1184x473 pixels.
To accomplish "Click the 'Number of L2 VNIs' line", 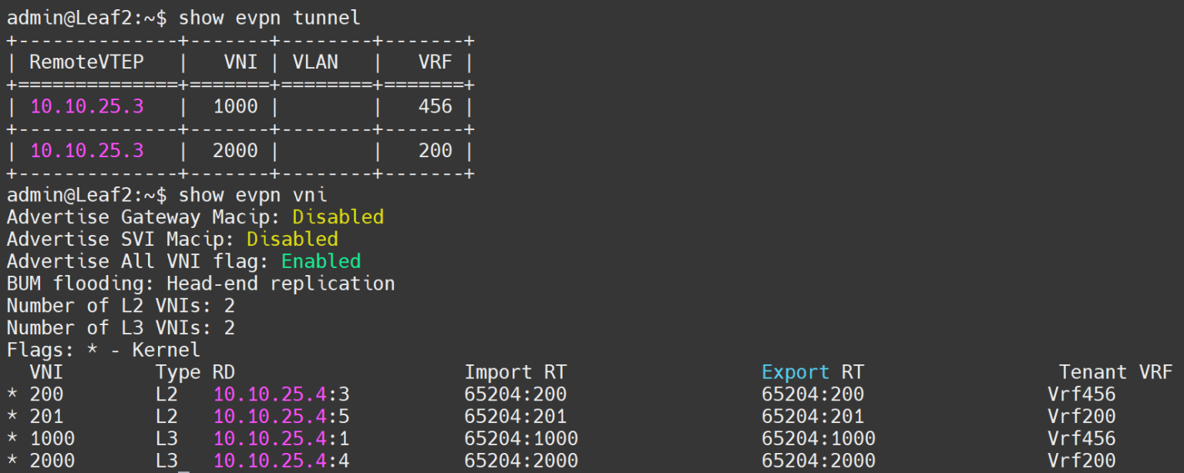I will 120,306.
